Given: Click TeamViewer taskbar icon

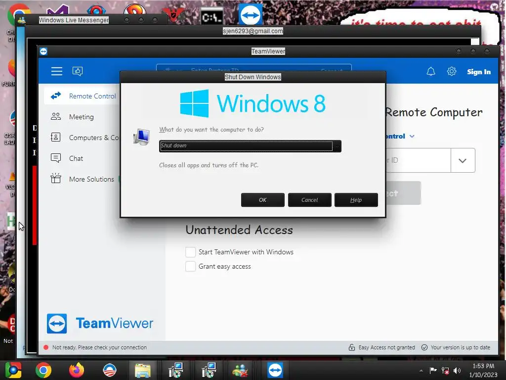Looking at the screenshot, I should pyautogui.click(x=275, y=370).
